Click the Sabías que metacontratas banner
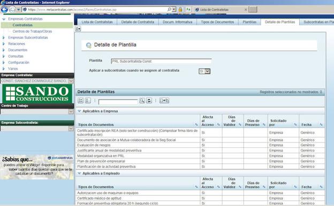Screen dimensions: 334x206 [x=37, y=167]
